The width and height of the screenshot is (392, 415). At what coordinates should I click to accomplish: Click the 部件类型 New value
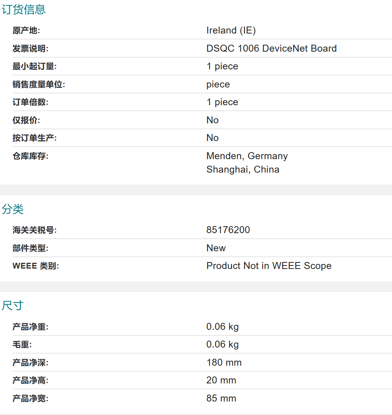[216, 248]
